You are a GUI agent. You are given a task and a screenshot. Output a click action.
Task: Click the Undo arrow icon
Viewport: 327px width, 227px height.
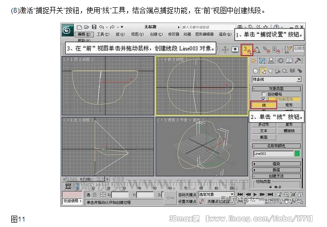(102, 27)
